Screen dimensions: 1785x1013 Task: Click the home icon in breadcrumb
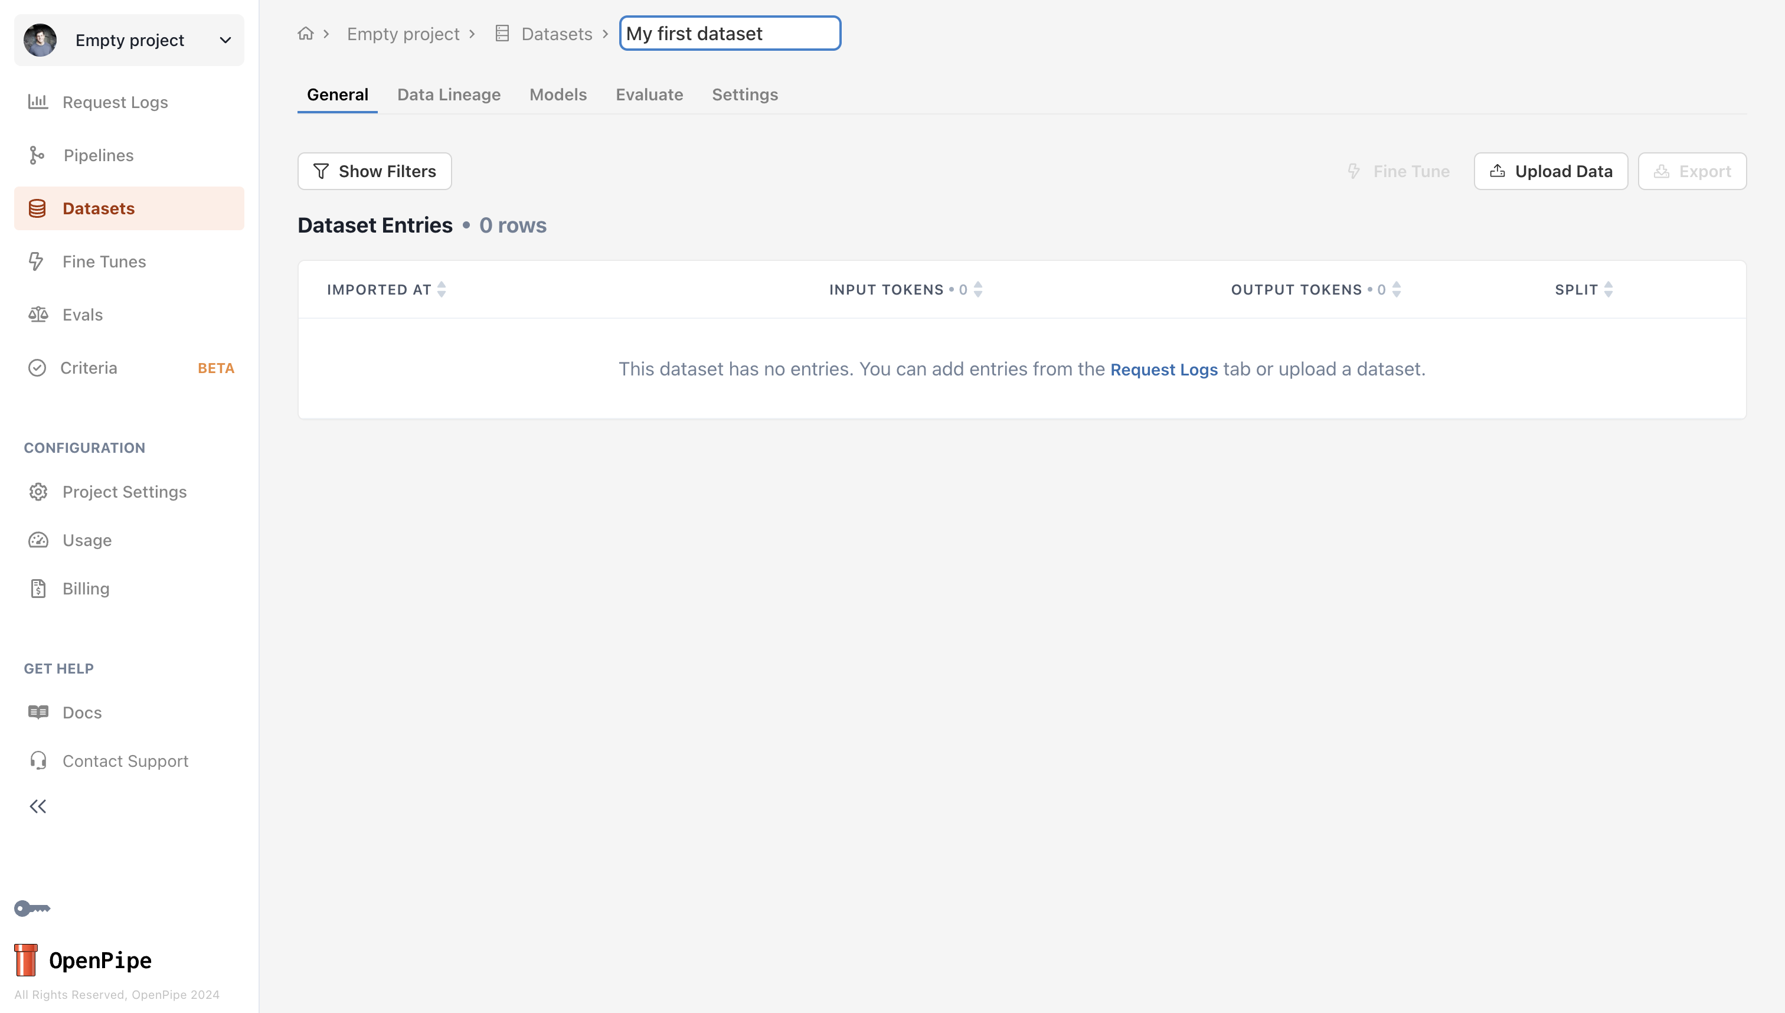pos(305,34)
